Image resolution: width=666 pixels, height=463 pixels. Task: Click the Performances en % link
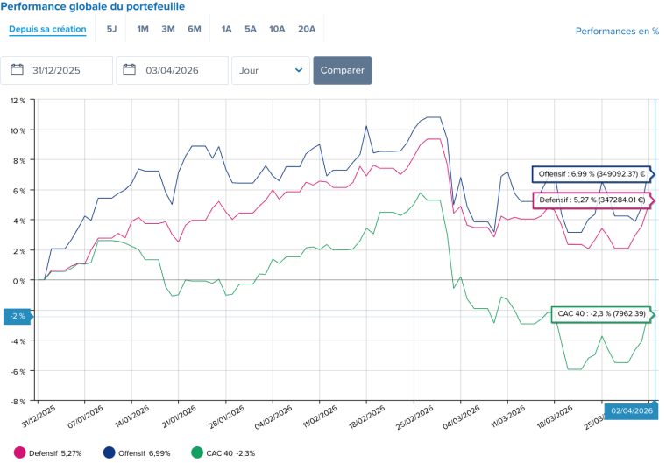(x=617, y=31)
